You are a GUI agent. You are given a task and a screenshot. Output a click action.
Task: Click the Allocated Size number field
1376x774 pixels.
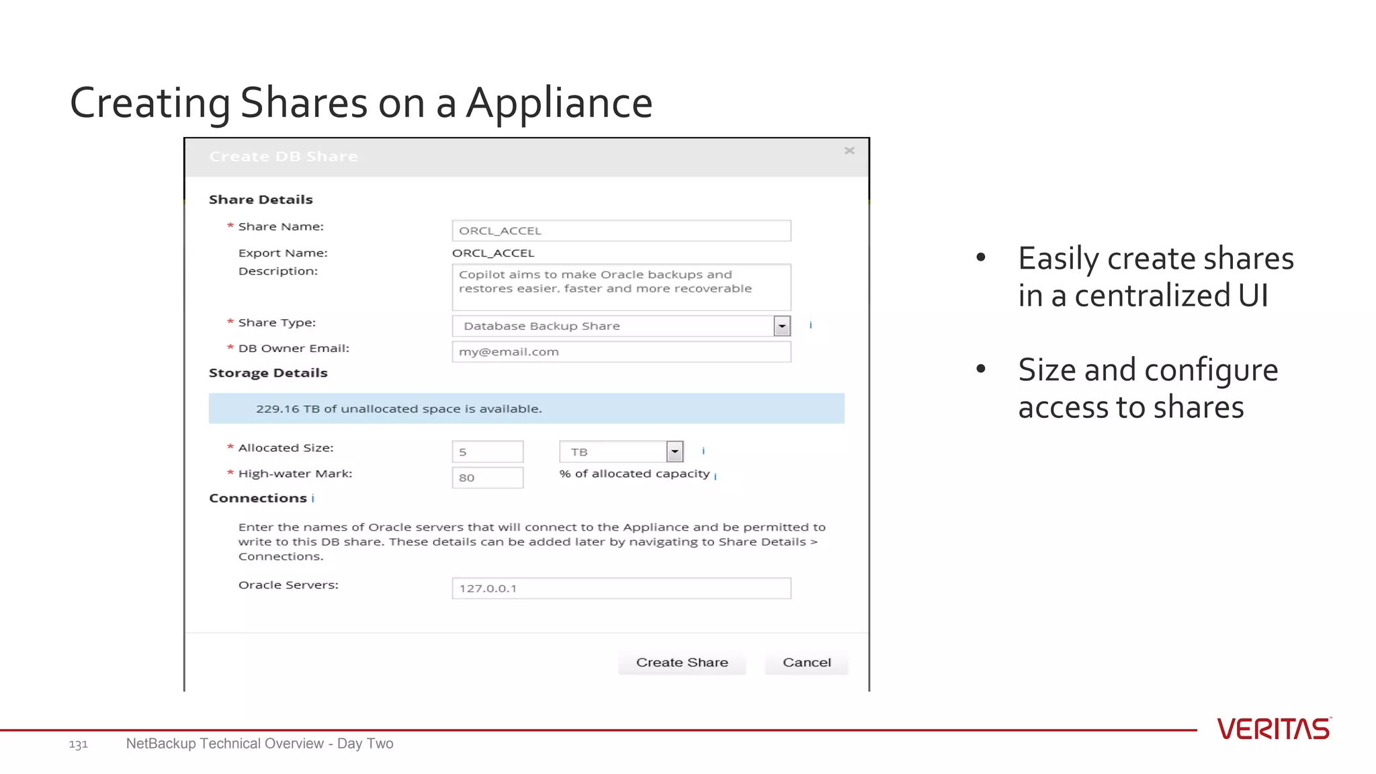488,451
